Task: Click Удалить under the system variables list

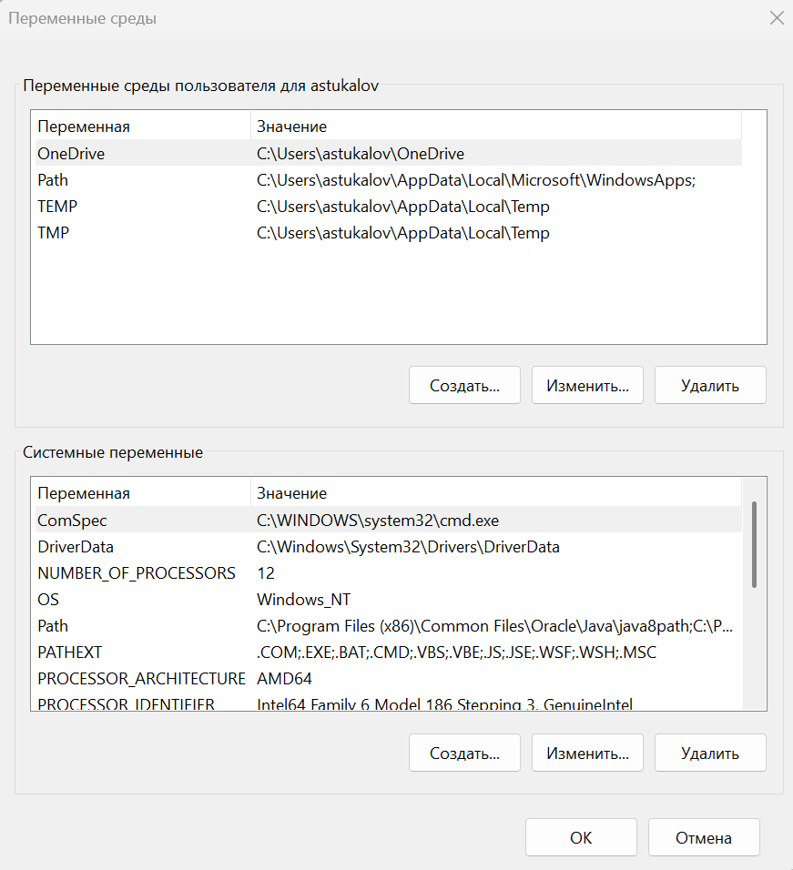Action: coord(709,753)
